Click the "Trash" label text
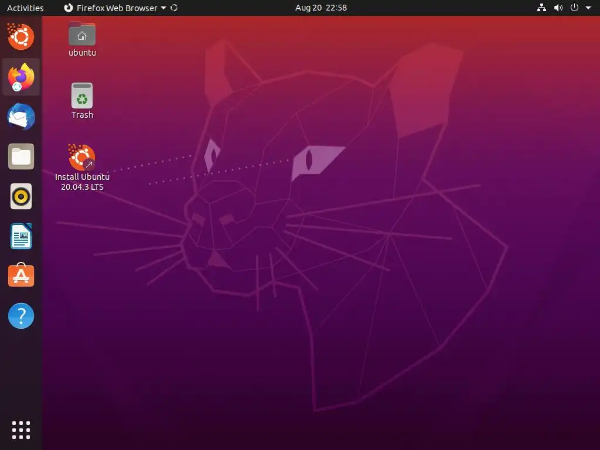This screenshot has height=450, width=600. (82, 115)
